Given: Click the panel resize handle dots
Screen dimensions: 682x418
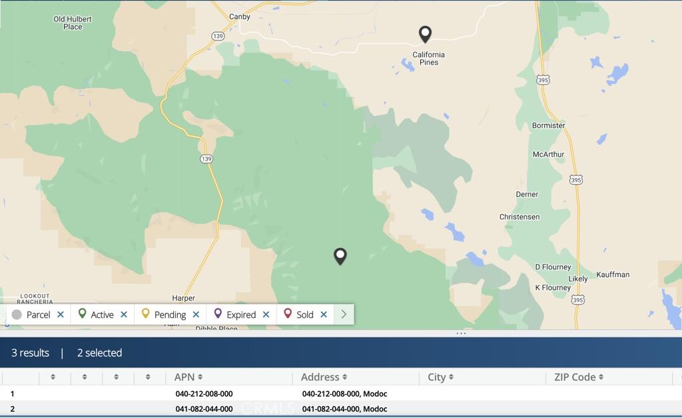Looking at the screenshot, I should coord(461,333).
